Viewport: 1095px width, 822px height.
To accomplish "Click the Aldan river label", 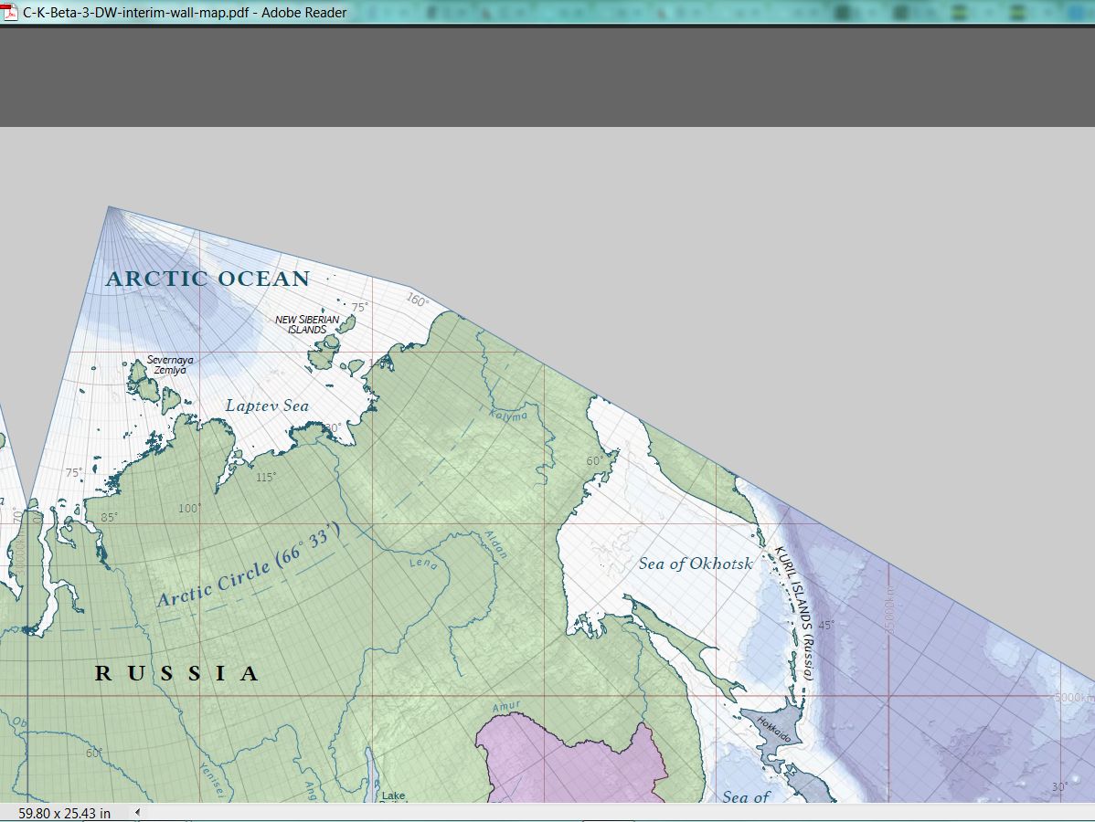I will [x=495, y=544].
